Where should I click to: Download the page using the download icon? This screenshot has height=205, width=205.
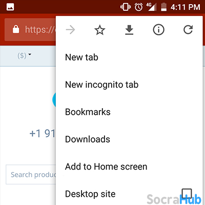[x=129, y=30]
